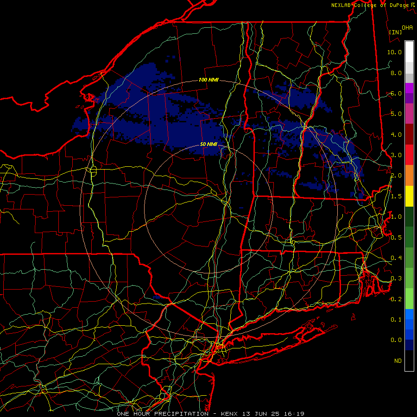Viewport: 417px width, 417px height.
Task: Click the '[IN]' units label
Action: [x=396, y=32]
